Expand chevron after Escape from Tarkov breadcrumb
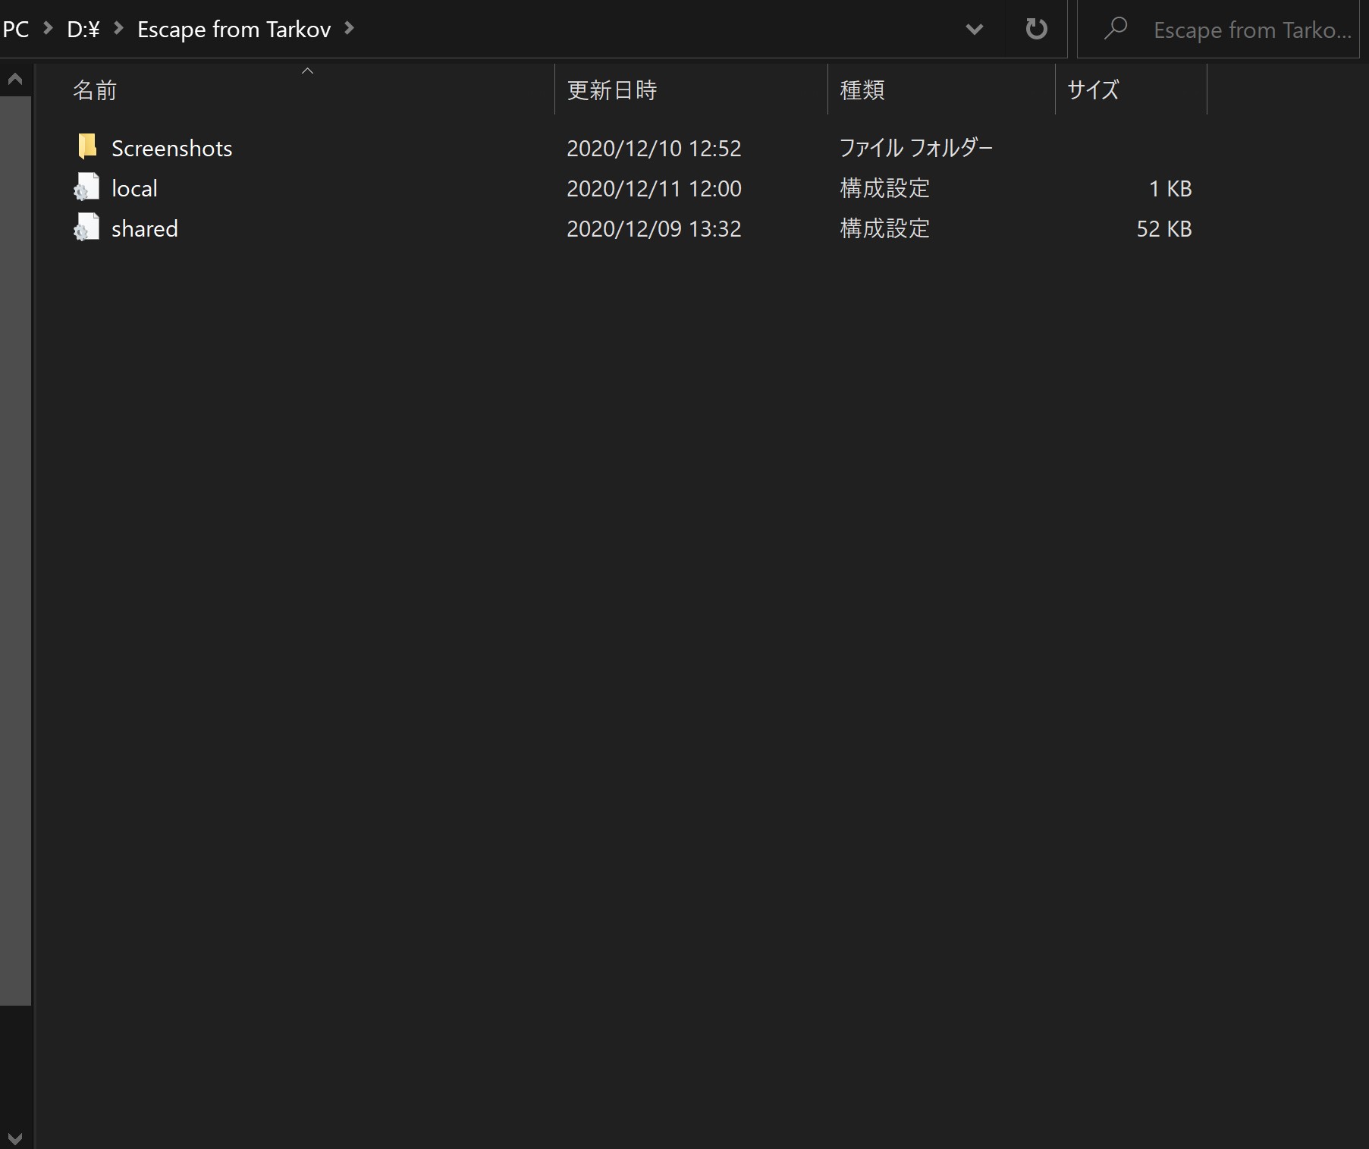Screen dimensions: 1369x1149 point(349,28)
